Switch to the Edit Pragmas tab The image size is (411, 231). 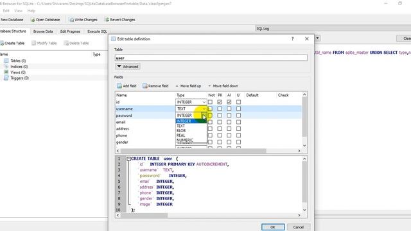(70, 31)
